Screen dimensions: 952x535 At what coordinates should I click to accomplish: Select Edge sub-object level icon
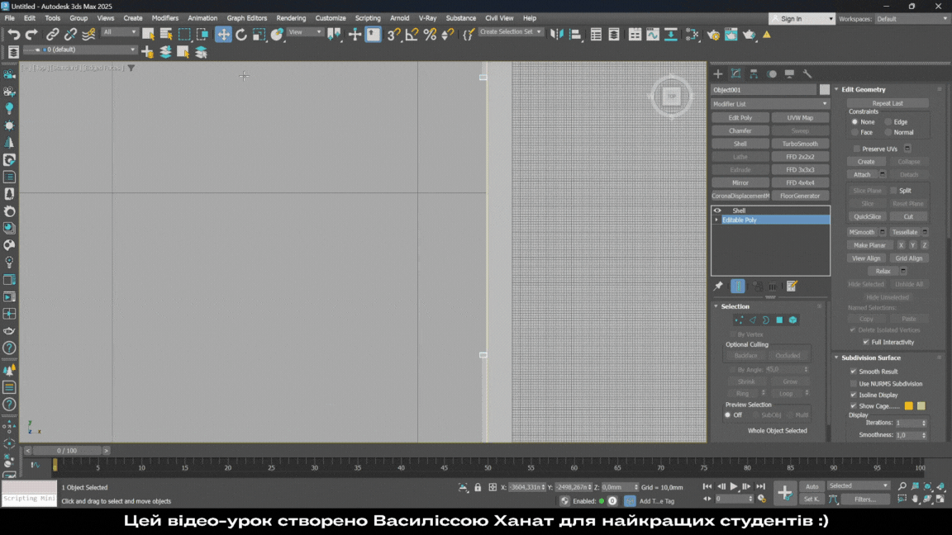point(752,320)
